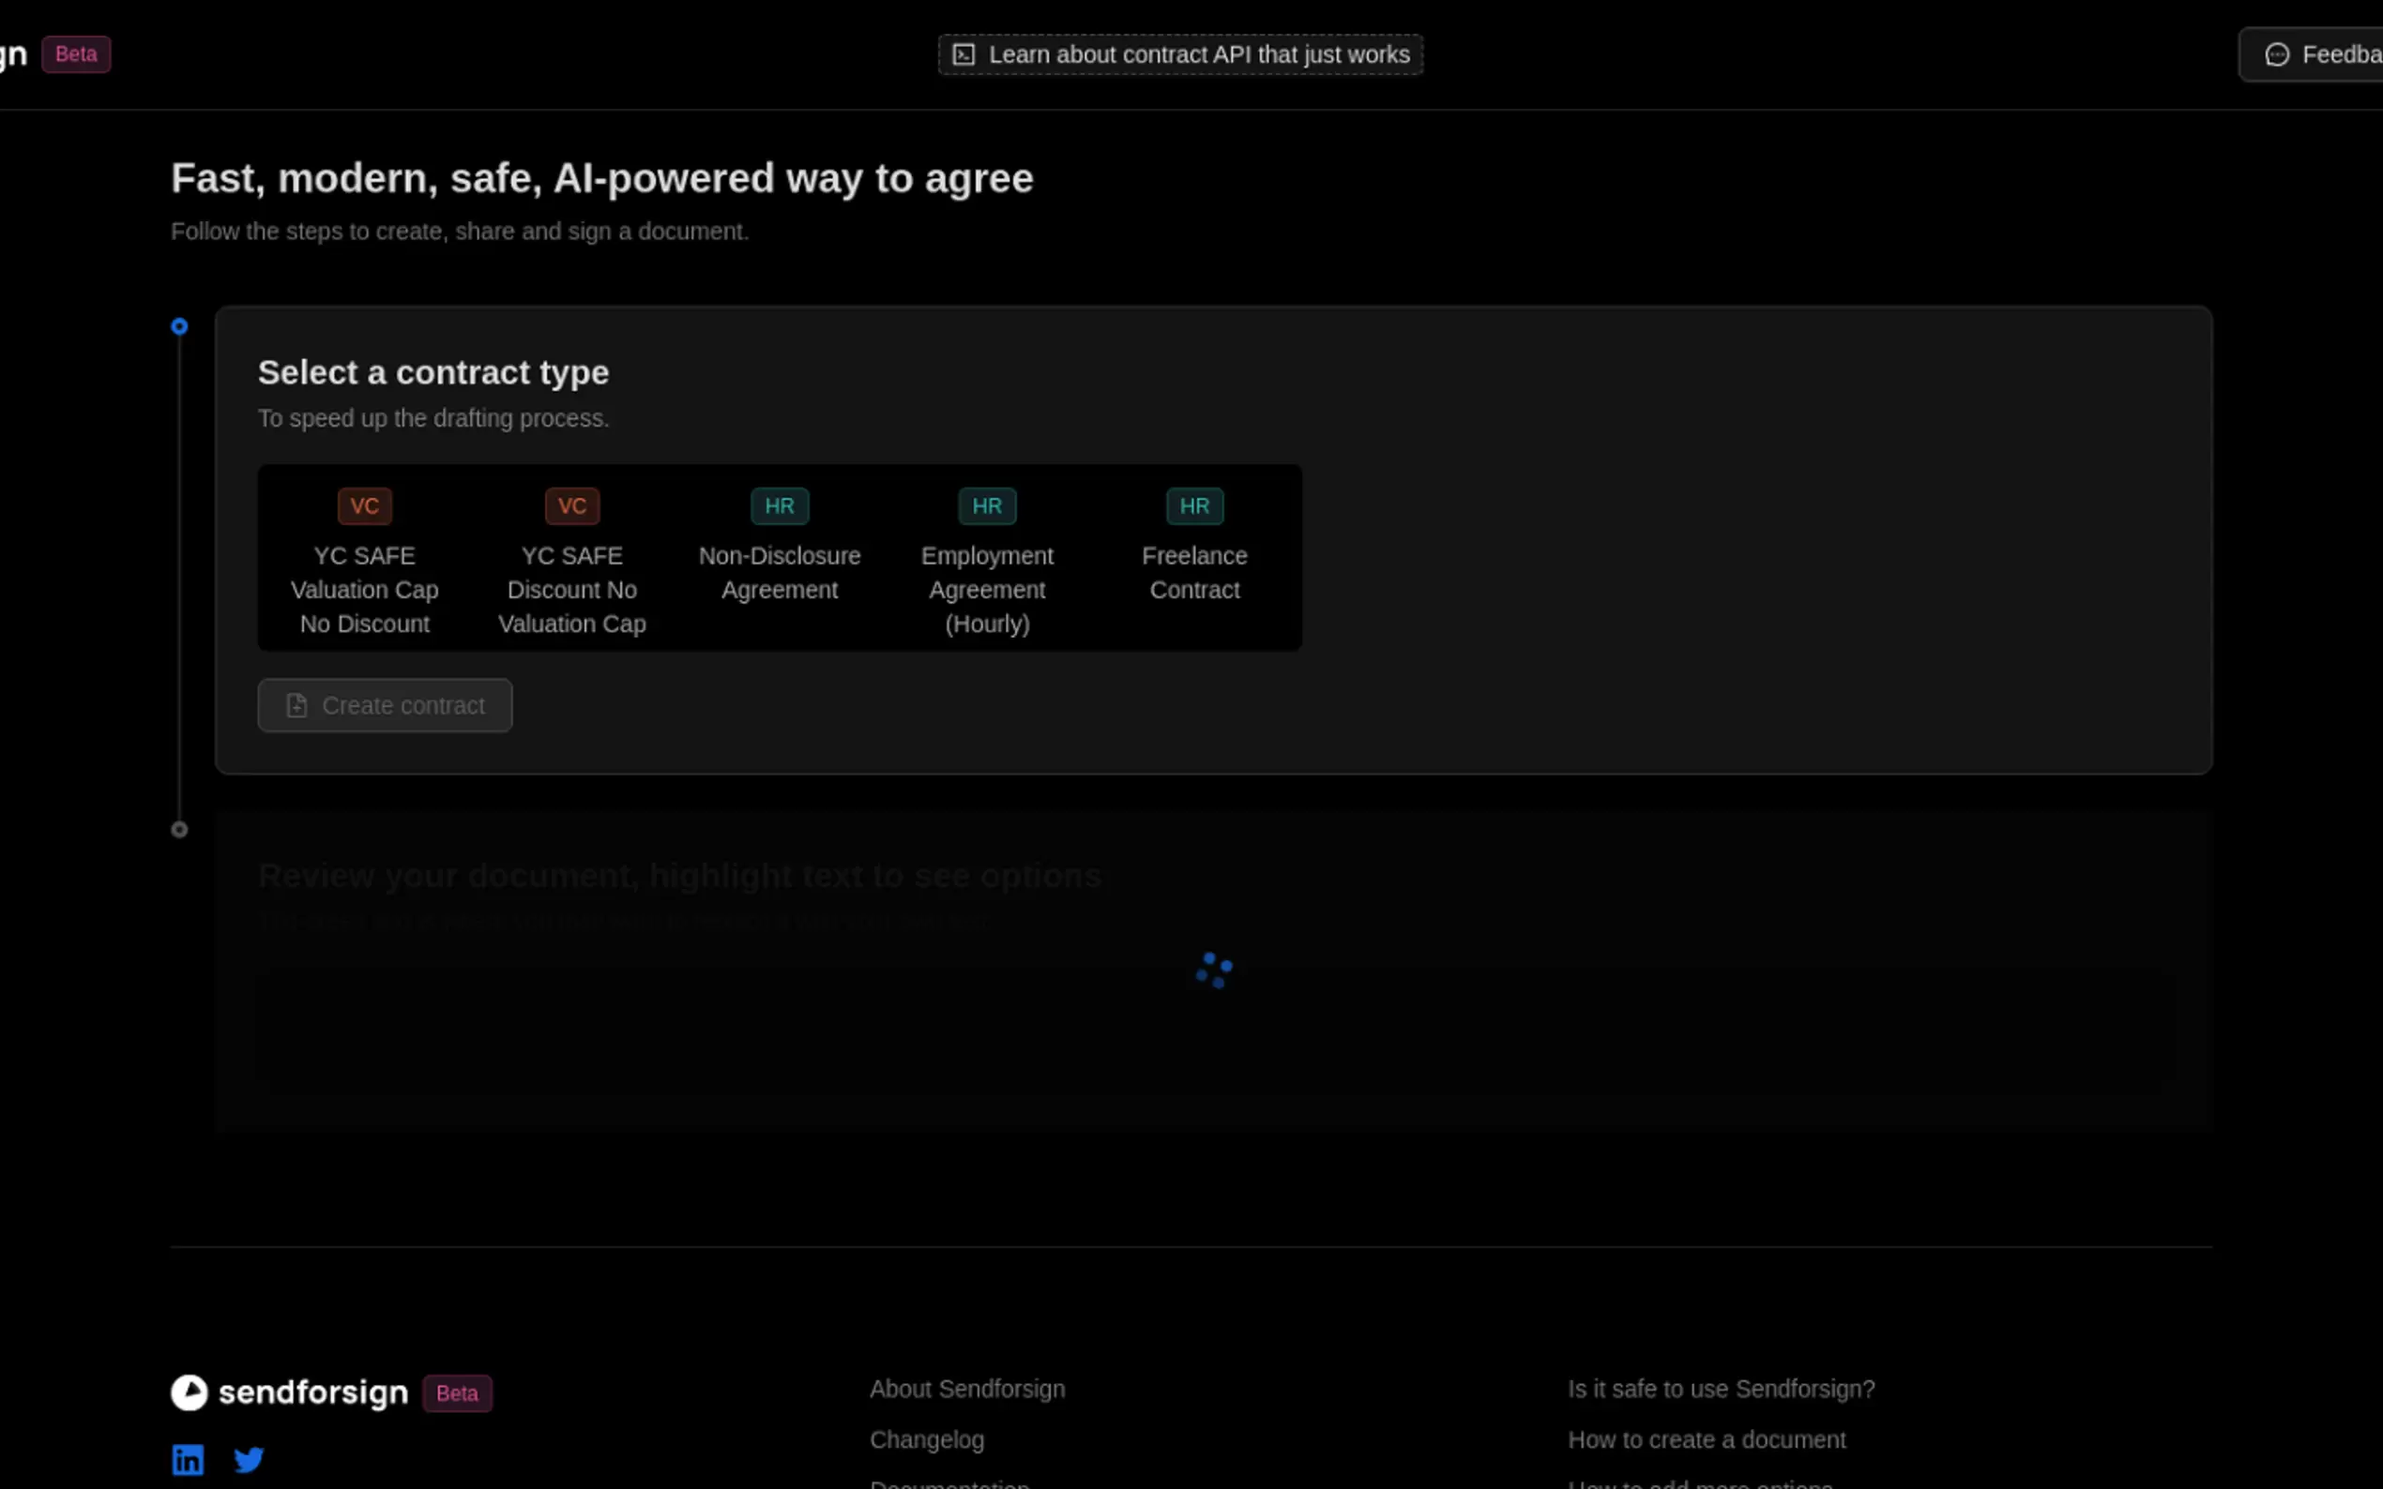Pick Employment Agreement (Hourly) option
This screenshot has height=1489, width=2383.
tap(987, 589)
